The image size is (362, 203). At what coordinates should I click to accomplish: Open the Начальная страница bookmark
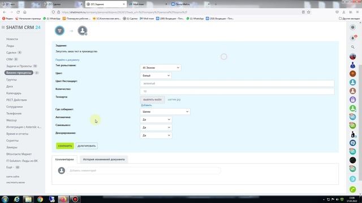click(28, 19)
